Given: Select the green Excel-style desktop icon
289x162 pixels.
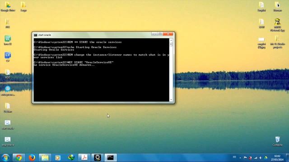Looking at the screenshot, I should click(x=8, y=40).
